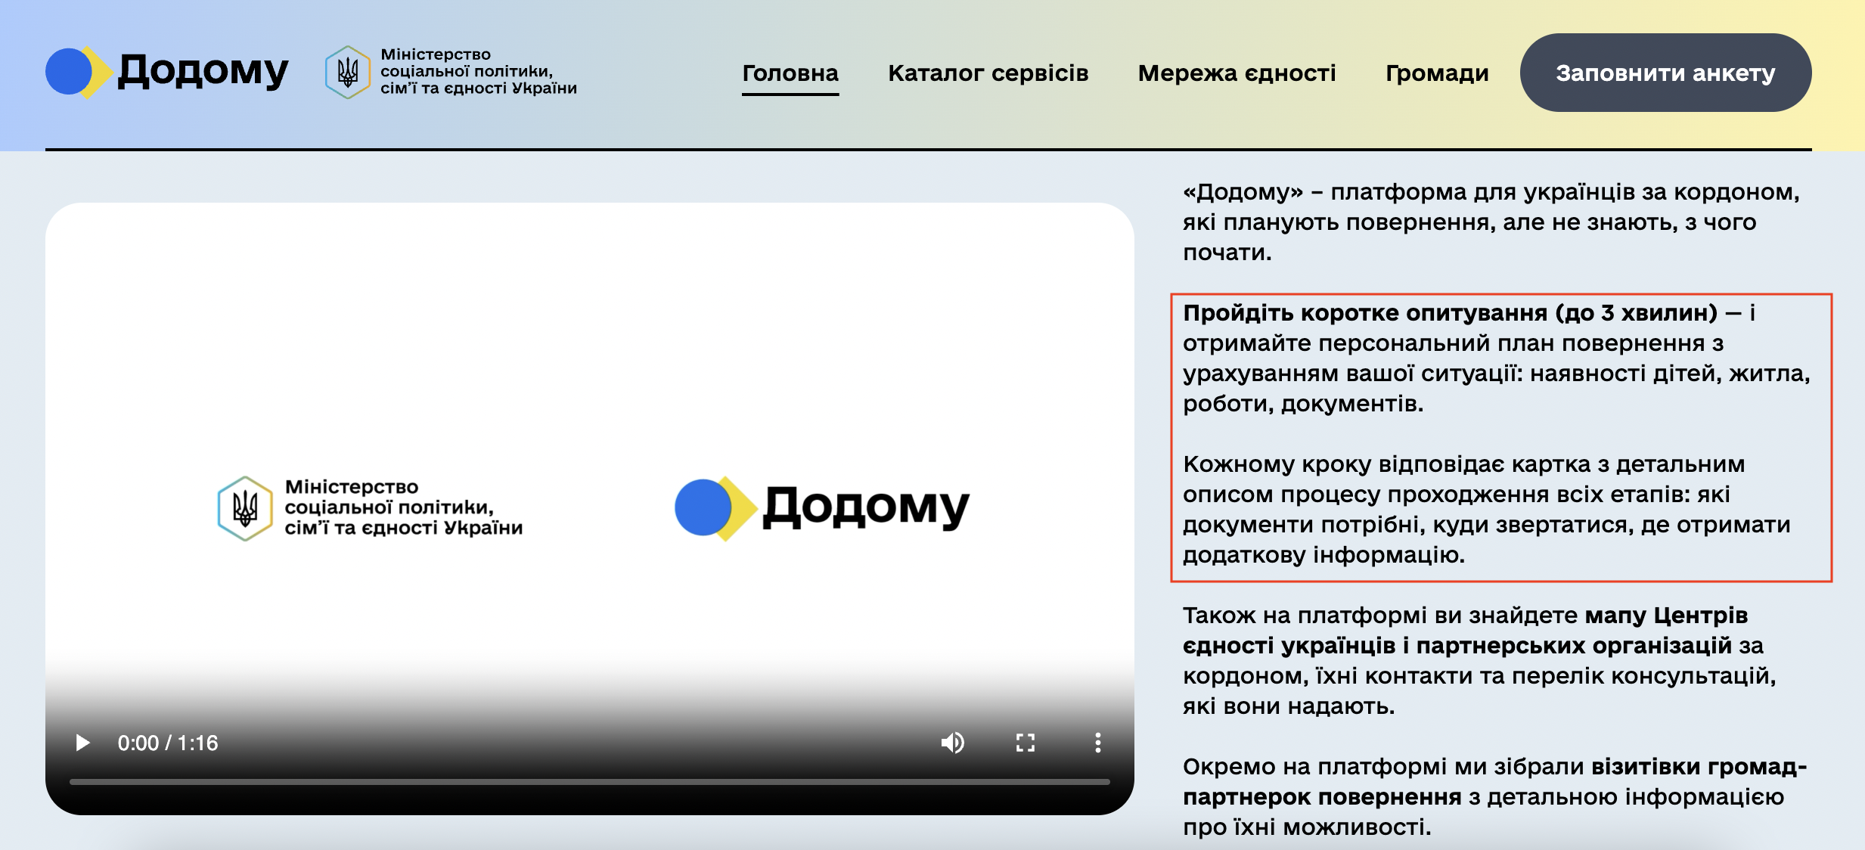Click the Заповнити анкету button

pyautogui.click(x=1665, y=73)
